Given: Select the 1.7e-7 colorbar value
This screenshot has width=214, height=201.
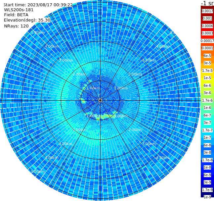Looking at the screenshot, I should click(x=207, y=130).
